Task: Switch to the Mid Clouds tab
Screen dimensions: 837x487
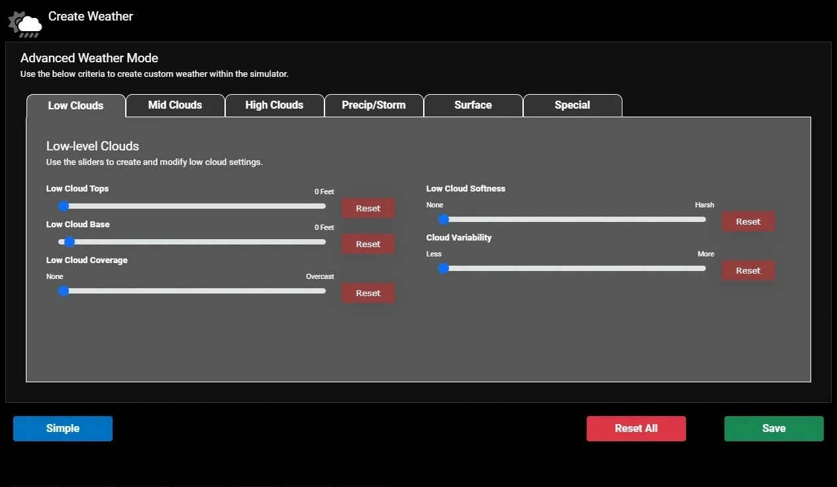Action: point(175,105)
